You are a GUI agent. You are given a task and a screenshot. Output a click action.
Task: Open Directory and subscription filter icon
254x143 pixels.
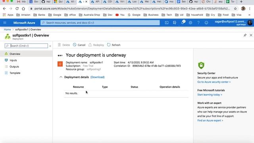(175, 23)
